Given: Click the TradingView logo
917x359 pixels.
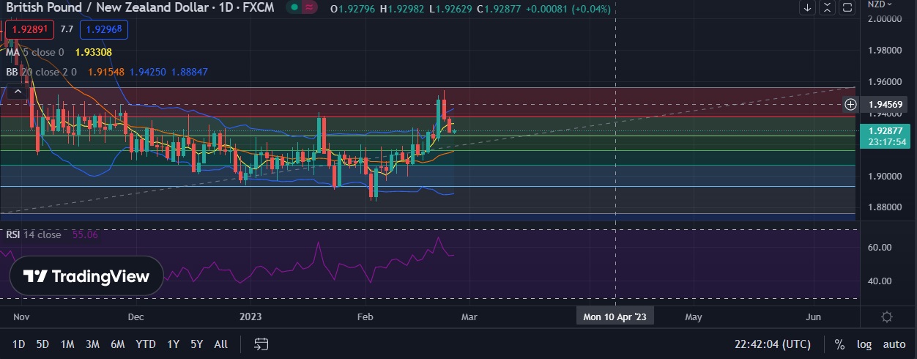Looking at the screenshot, I should coord(86,276).
